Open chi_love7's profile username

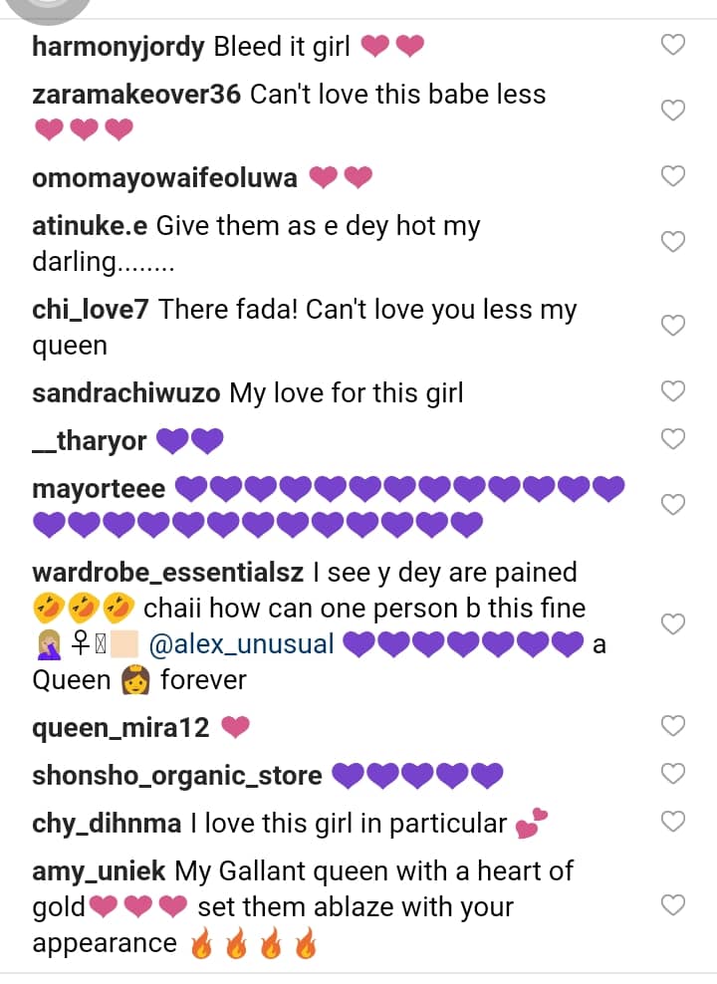[x=91, y=310]
